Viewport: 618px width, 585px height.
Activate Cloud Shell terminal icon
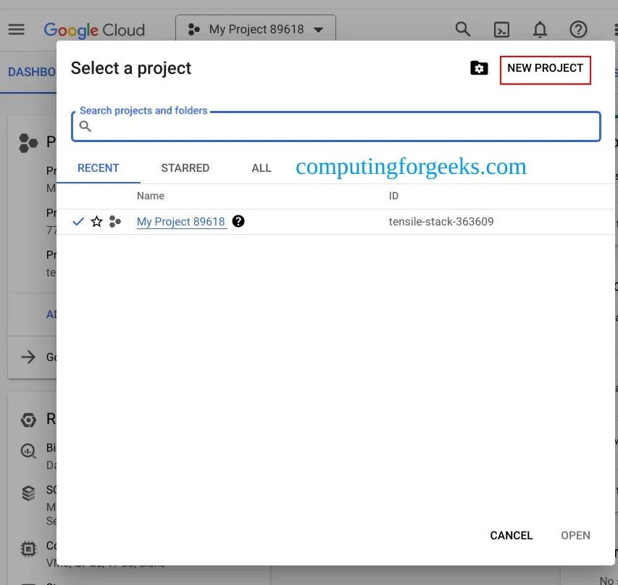point(501,30)
